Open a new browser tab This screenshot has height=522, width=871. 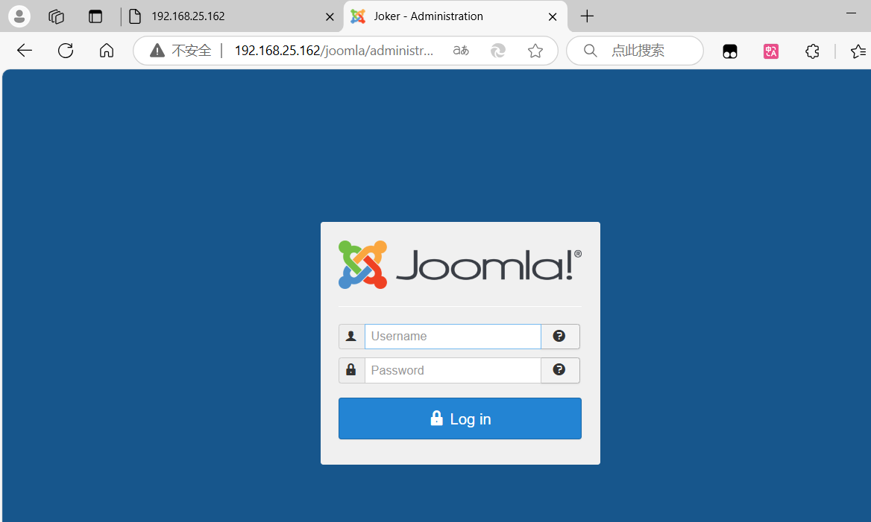[x=587, y=16]
